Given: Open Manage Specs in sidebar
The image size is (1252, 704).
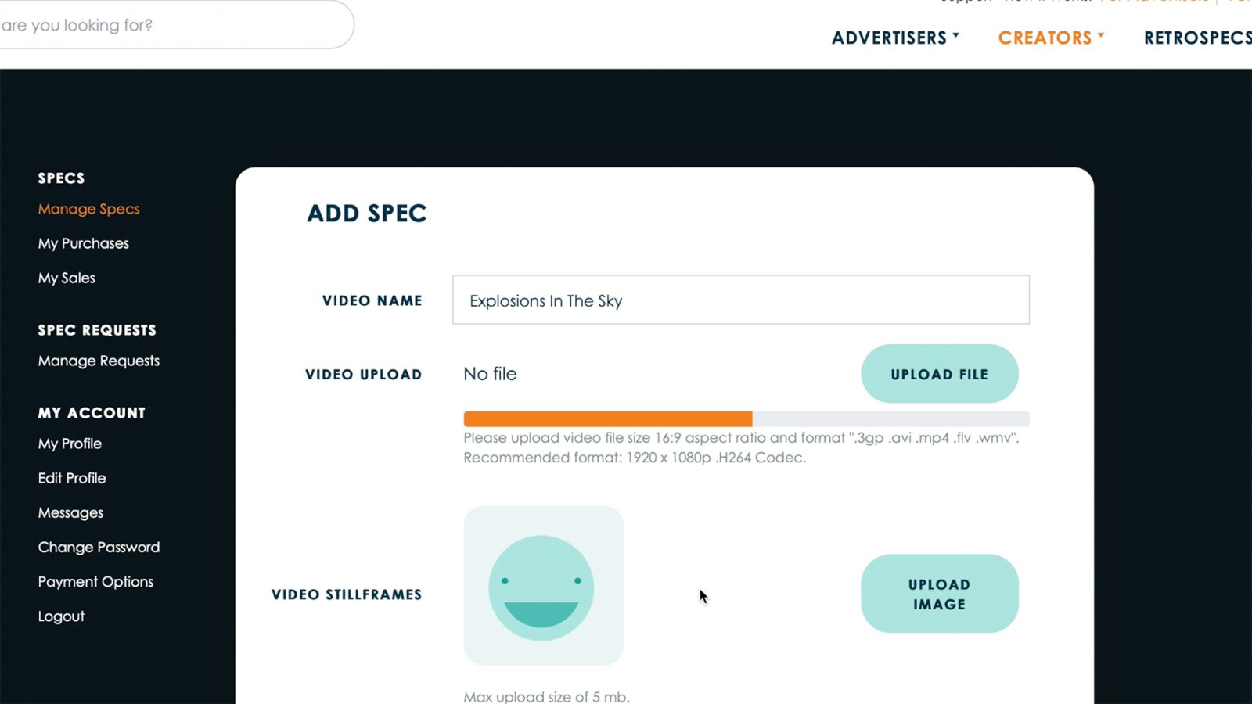Looking at the screenshot, I should [x=88, y=209].
